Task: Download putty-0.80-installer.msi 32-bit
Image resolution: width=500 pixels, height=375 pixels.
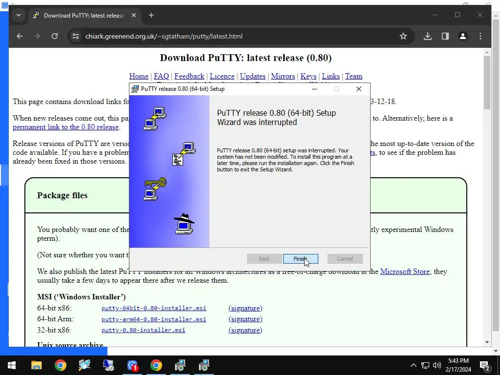Action: point(143,330)
